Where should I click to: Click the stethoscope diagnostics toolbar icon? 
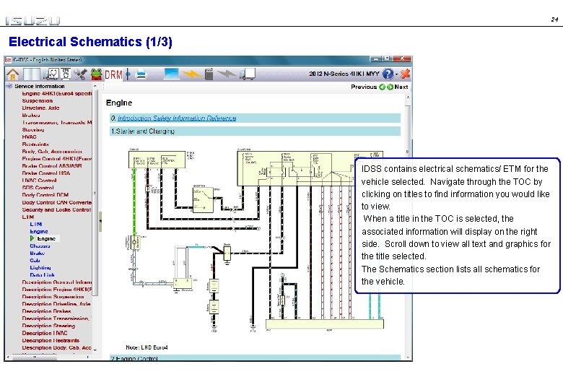(51, 74)
